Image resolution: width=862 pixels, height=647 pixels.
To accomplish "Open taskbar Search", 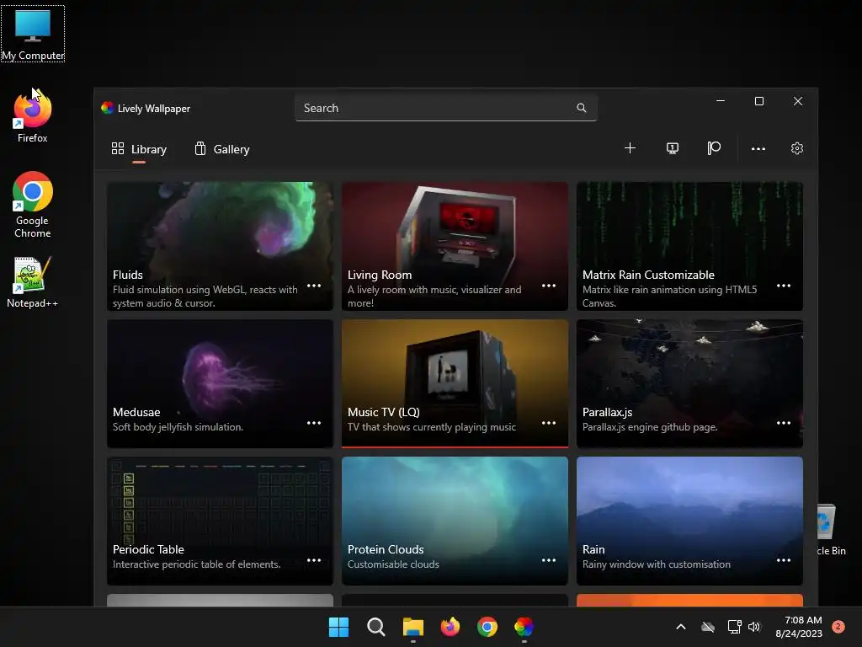I will pos(376,627).
